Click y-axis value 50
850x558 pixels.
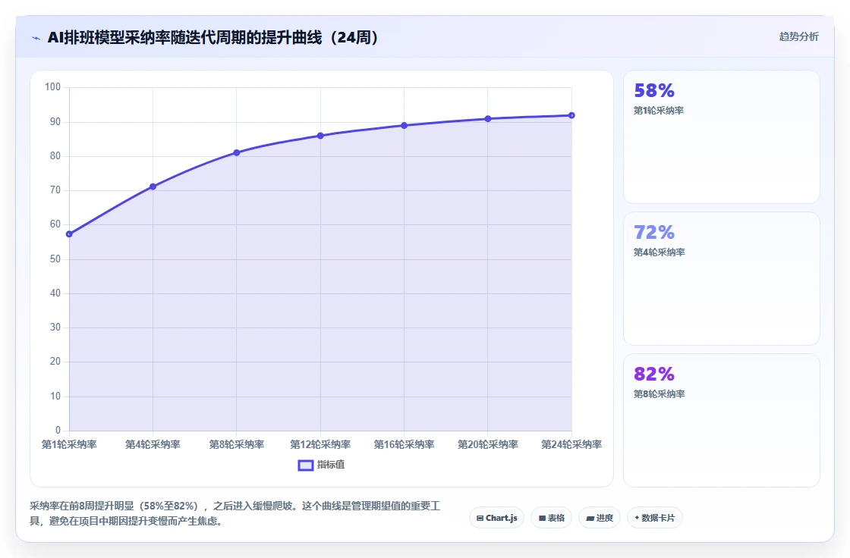[55, 259]
